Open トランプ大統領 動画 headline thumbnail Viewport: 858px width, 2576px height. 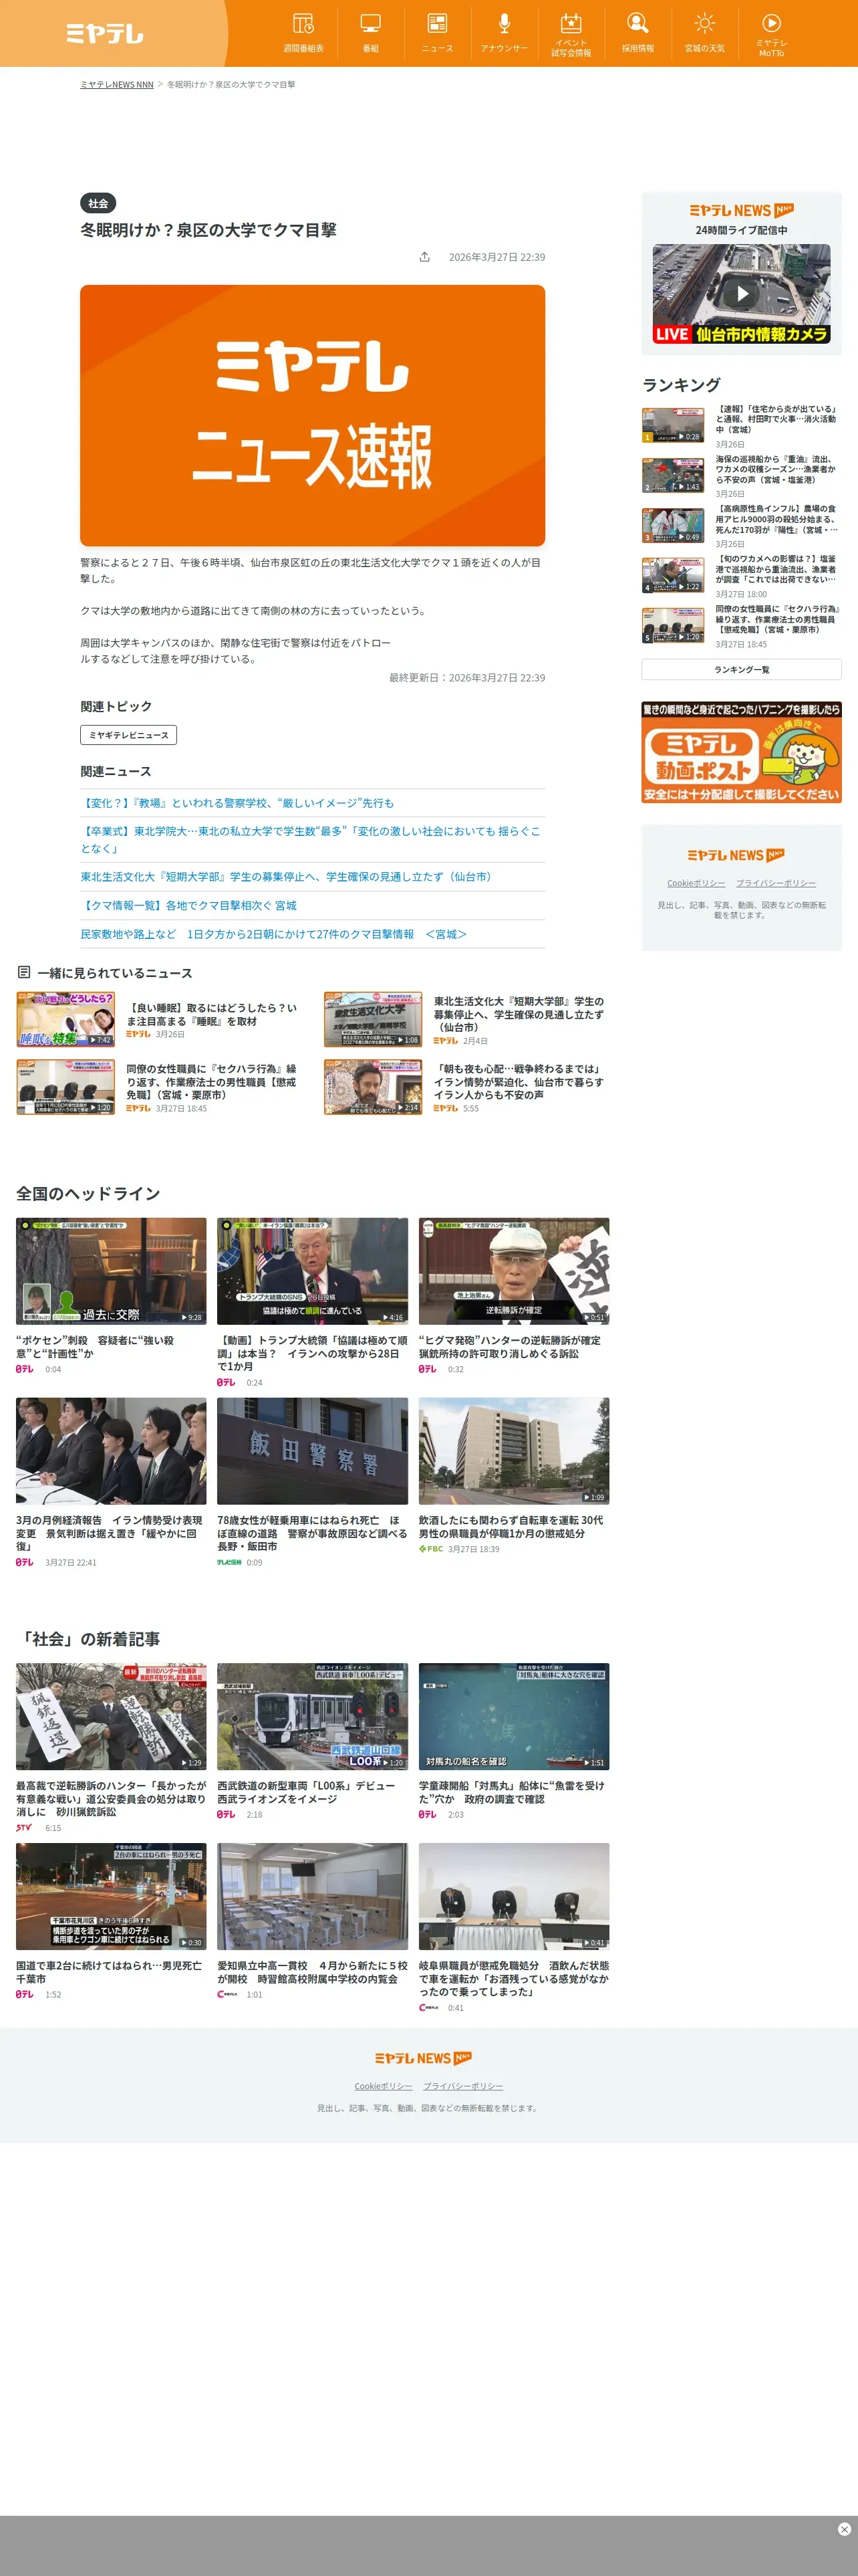tap(313, 1270)
